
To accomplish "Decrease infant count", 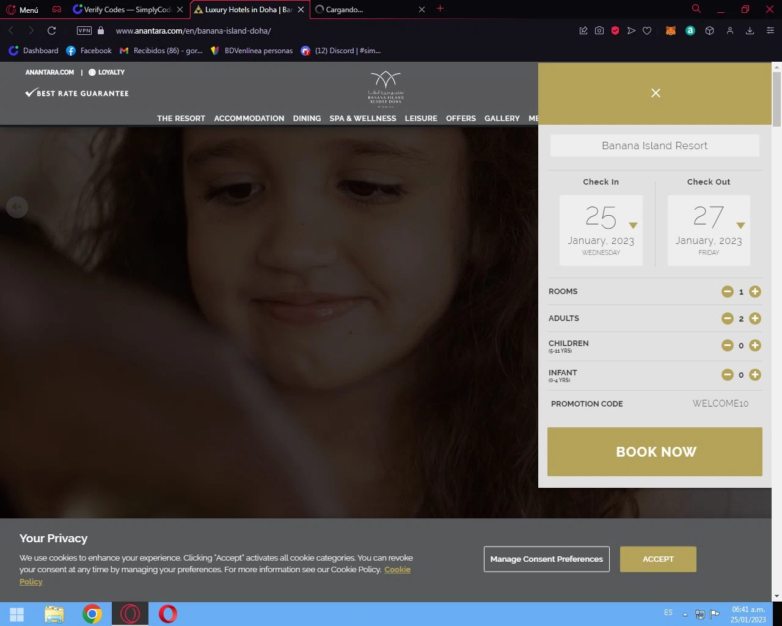I will [727, 375].
